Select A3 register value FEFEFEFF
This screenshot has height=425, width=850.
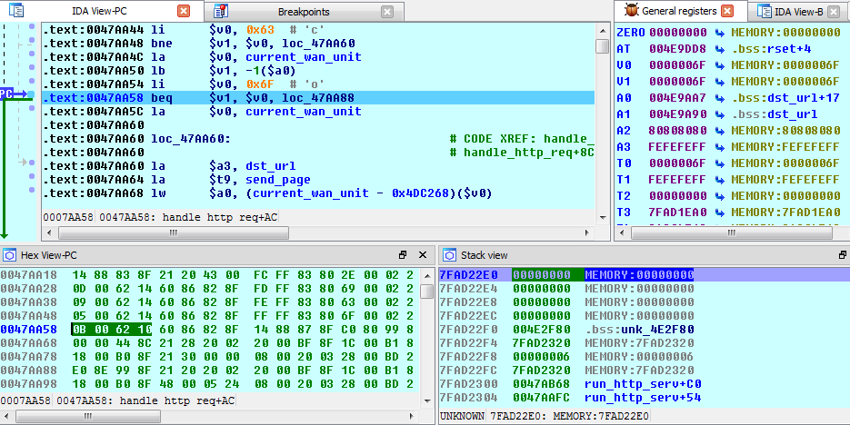[x=678, y=147]
